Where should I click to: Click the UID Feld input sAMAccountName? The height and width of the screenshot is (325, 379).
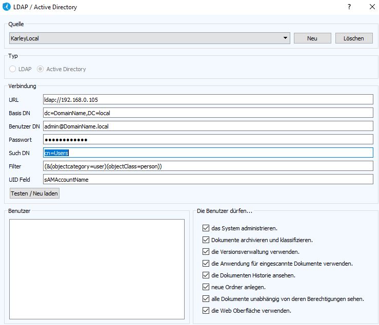(x=208, y=179)
